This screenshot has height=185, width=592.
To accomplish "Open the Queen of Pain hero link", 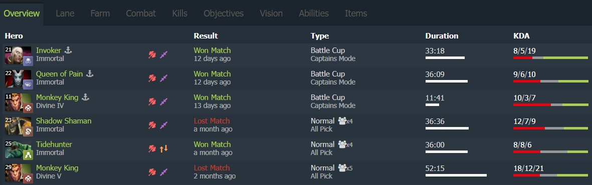I will (x=59, y=74).
